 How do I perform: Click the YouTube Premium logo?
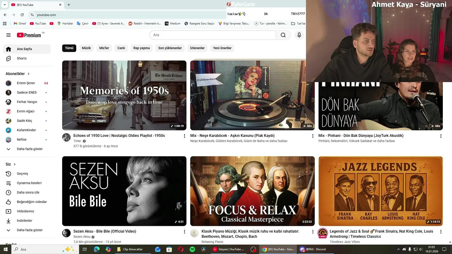coord(29,35)
